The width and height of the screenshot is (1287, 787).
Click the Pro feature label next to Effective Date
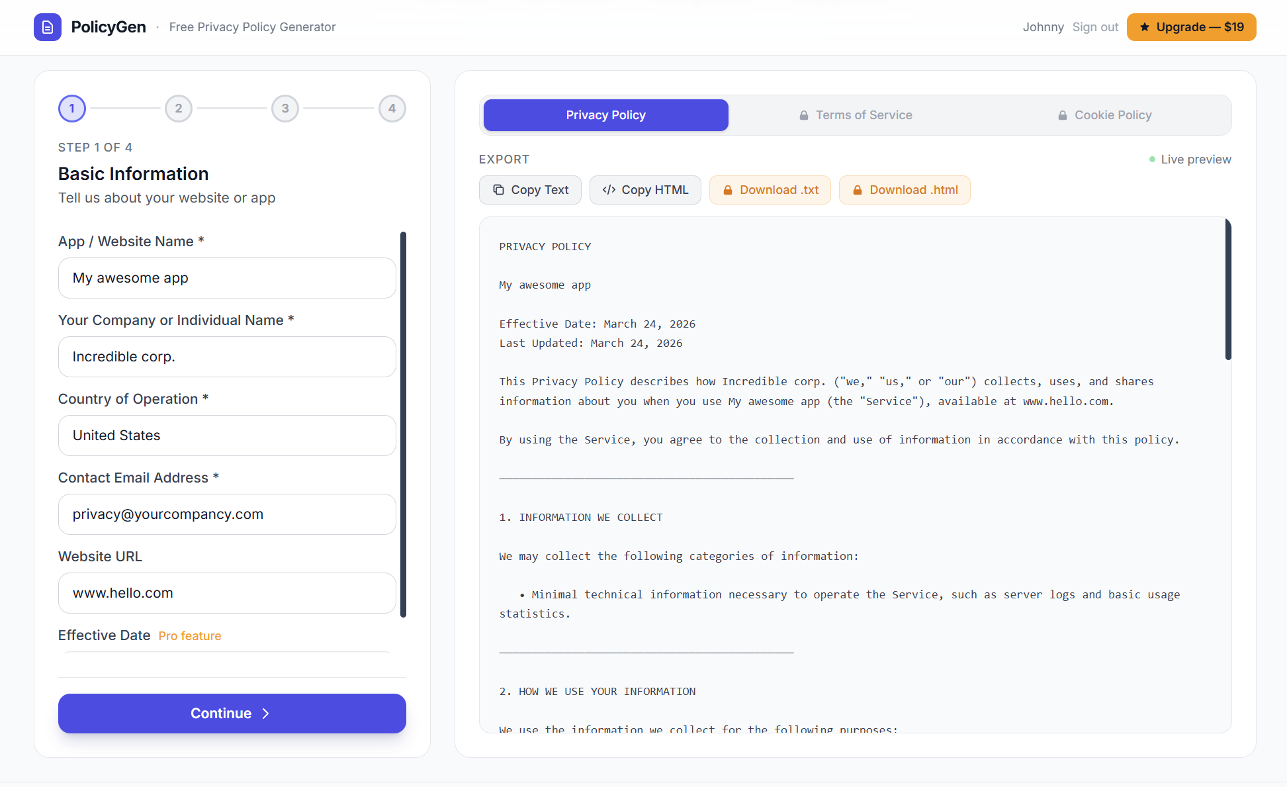click(189, 635)
